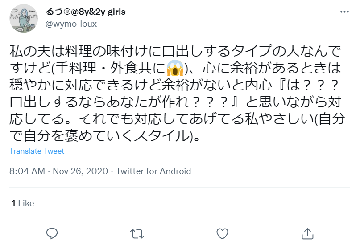Open the author's profile picture avatar
Image resolution: width=360 pixels, height=249 pixels.
[x=24, y=18]
